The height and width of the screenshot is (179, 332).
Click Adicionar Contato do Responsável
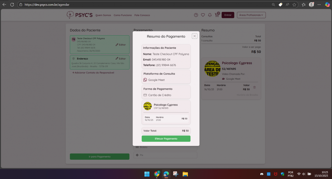93,73
